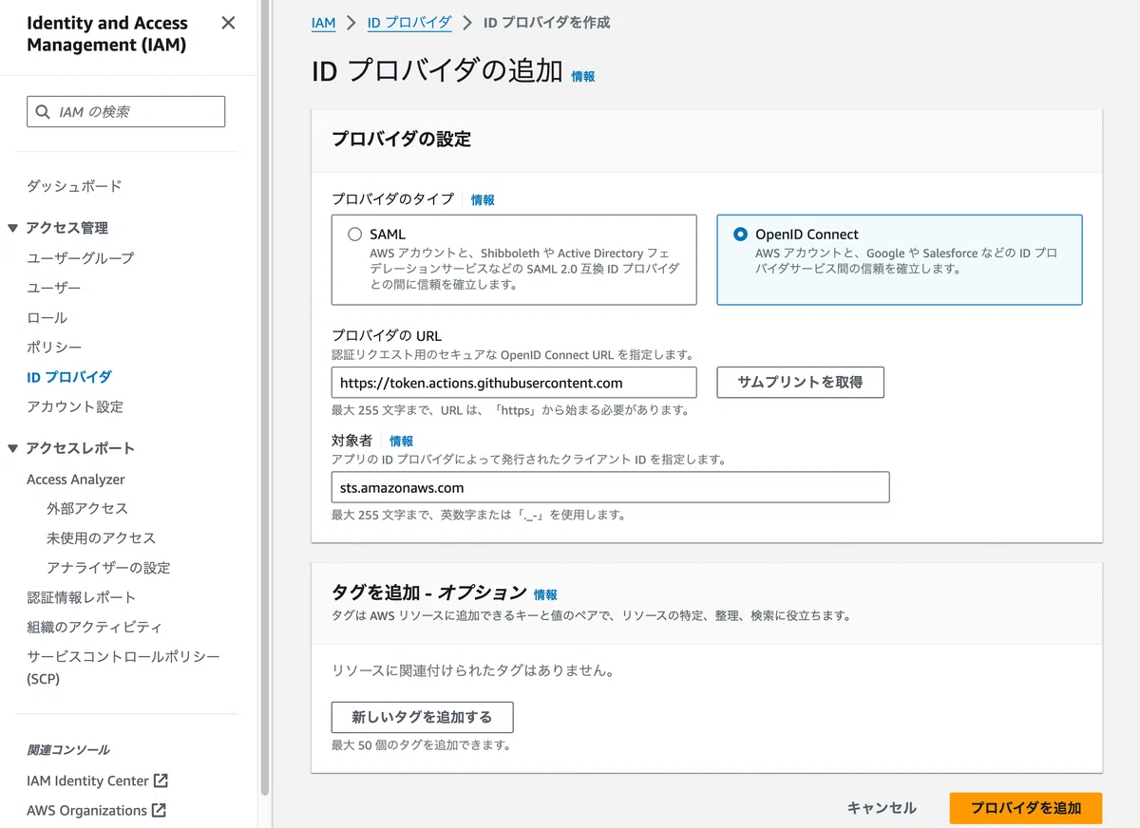This screenshot has height=828, width=1140.
Task: Click the IAM breadcrumb link
Action: 324,23
